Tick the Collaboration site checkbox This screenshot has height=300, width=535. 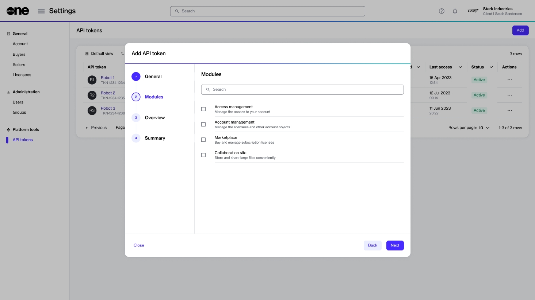203,155
